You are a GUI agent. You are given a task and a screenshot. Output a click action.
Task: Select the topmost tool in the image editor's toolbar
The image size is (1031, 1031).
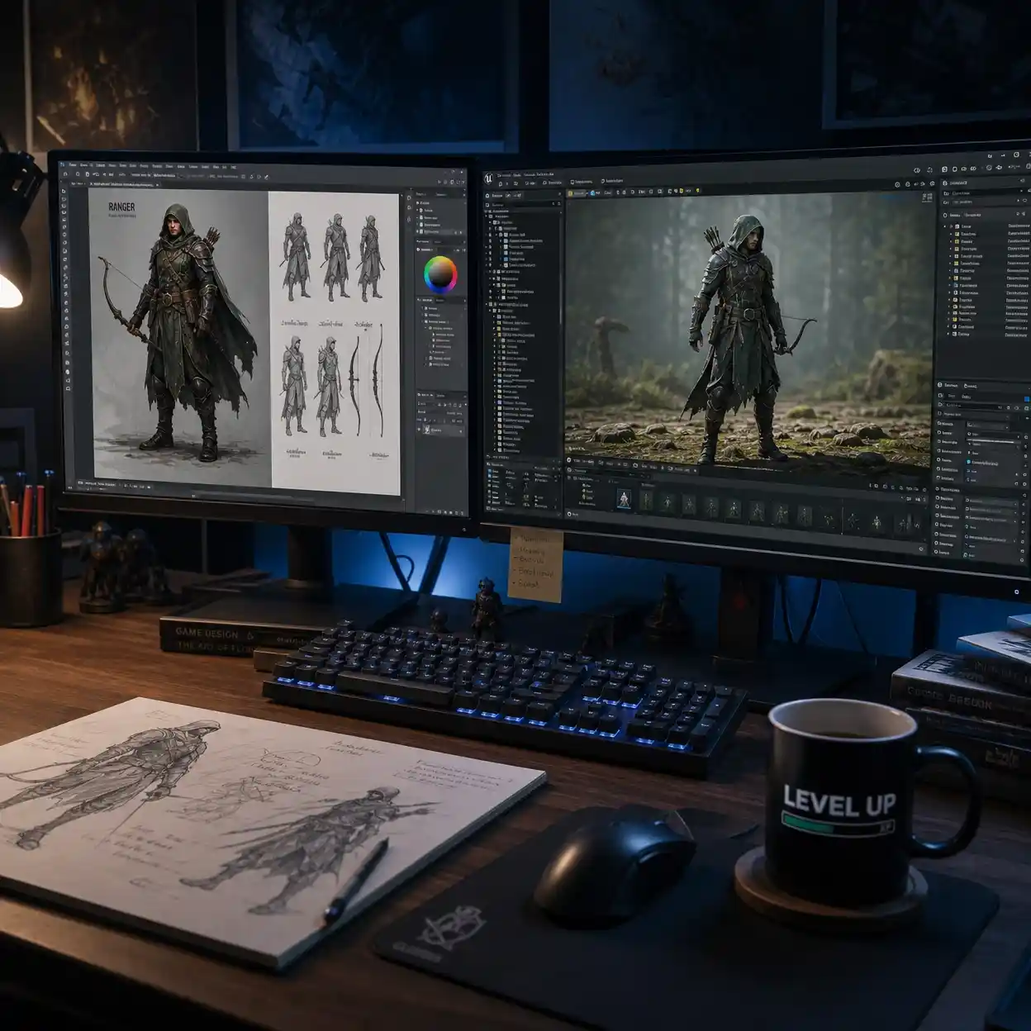tap(64, 191)
